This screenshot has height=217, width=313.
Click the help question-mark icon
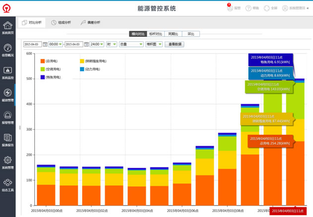tap(249, 8)
